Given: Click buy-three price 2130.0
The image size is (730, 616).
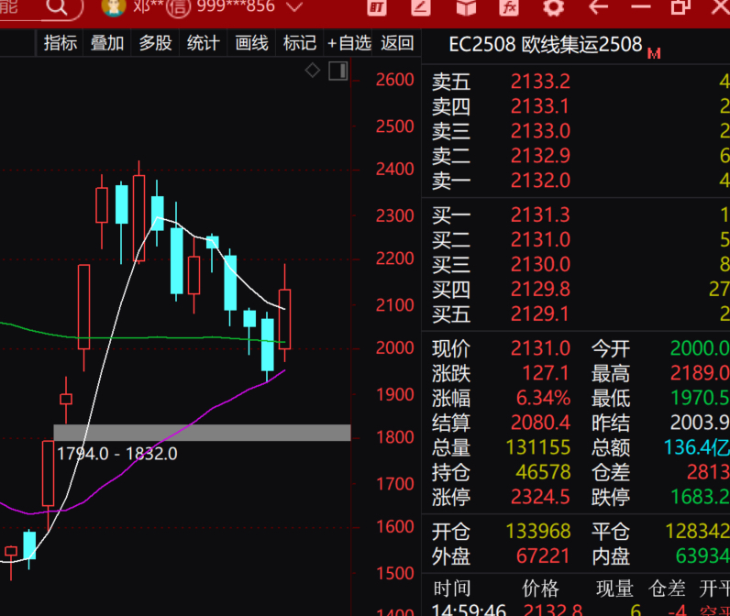Looking at the screenshot, I should point(540,265).
